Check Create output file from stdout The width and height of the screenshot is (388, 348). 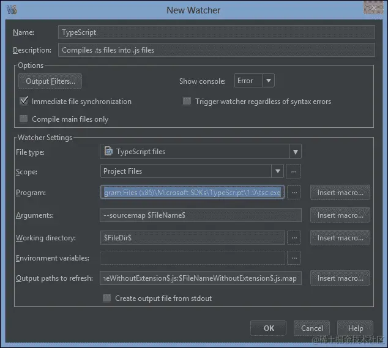click(106, 298)
